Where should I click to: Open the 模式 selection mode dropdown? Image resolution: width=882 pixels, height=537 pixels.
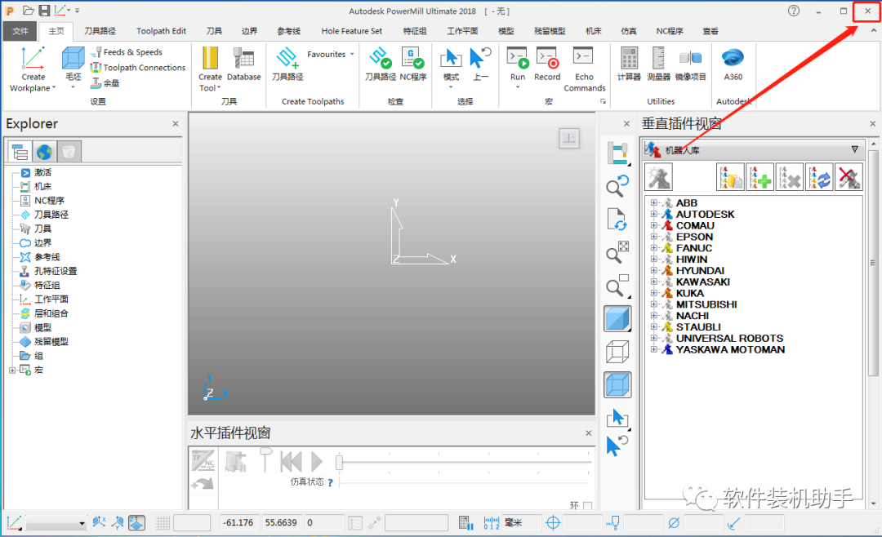tap(451, 87)
